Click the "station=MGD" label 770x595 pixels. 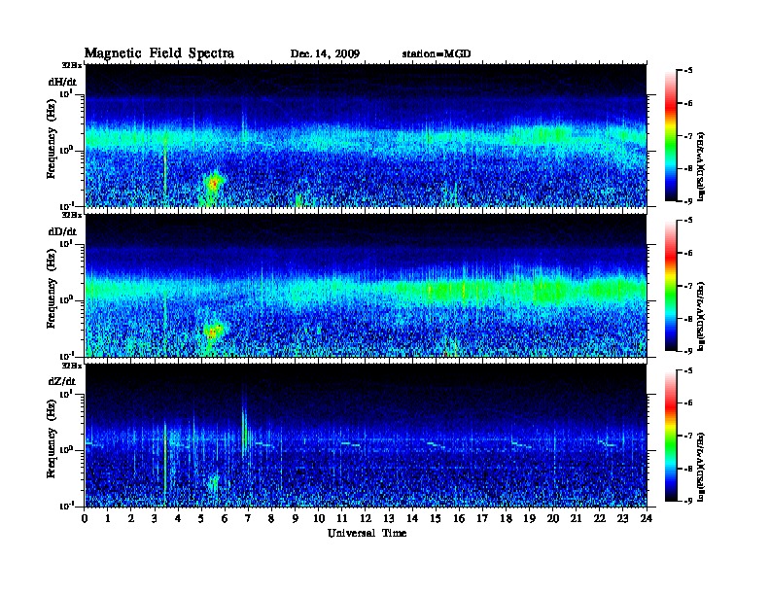437,53
